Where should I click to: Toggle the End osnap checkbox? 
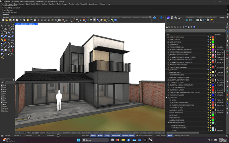click(2, 85)
